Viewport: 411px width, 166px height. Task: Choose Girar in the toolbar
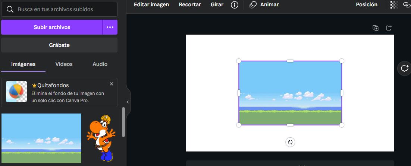click(217, 5)
